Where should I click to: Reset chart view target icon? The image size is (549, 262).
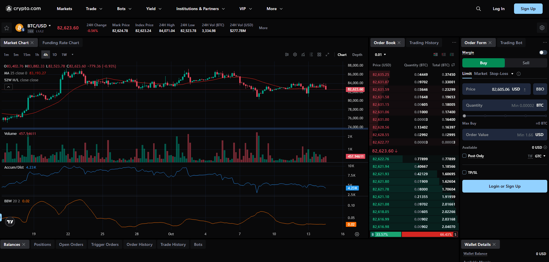357,234
